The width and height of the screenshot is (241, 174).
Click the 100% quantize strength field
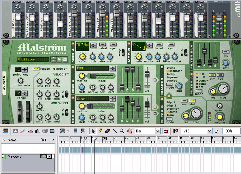tap(231, 131)
